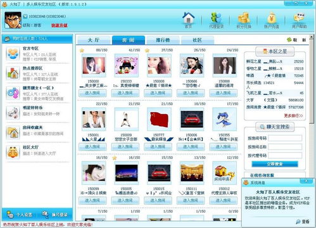
Task: Click room 150000 thumbnail photo
Action: (x=94, y=65)
